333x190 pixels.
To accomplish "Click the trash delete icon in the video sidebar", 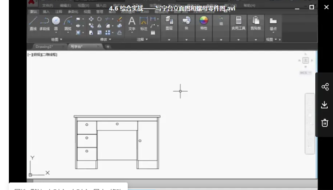I will [325, 123].
